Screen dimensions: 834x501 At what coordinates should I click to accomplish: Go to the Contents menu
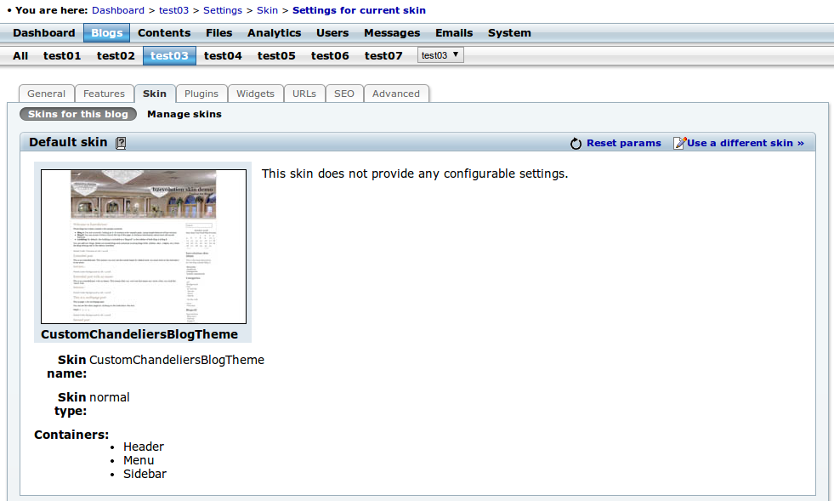(164, 33)
